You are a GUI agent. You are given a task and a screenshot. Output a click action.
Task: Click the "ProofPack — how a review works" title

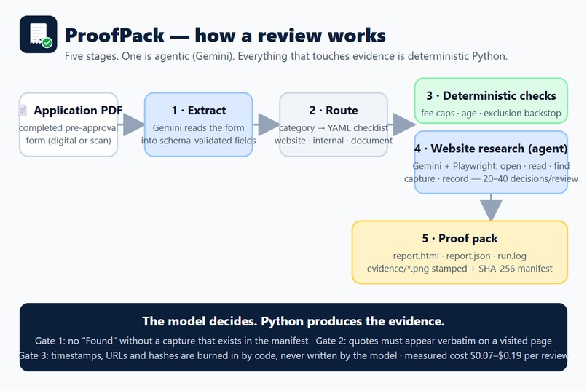225,36
